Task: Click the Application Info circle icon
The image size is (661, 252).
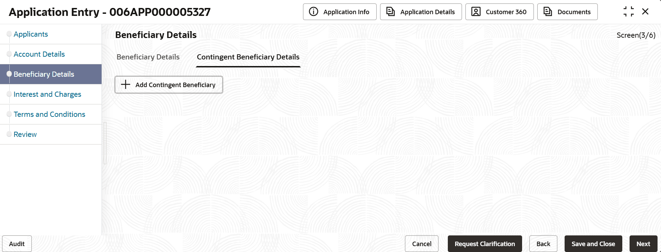Action: pos(313,12)
